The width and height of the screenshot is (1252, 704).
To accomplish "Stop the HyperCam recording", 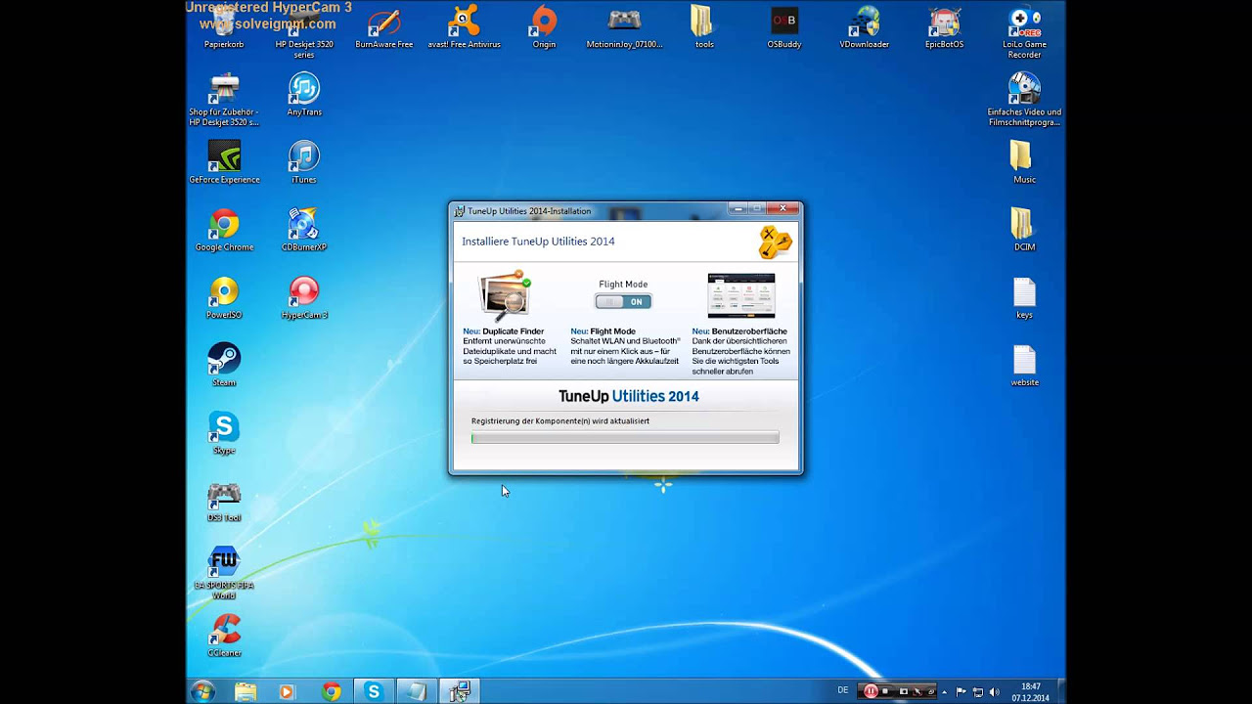I will coord(885,691).
